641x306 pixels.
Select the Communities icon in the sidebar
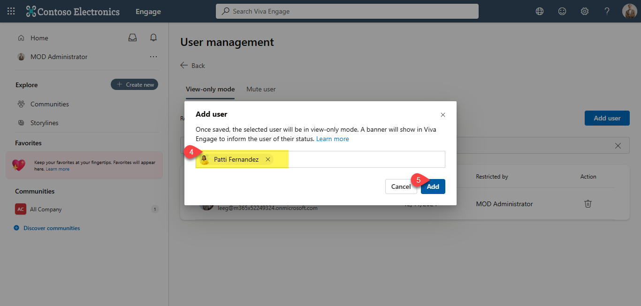(21, 104)
